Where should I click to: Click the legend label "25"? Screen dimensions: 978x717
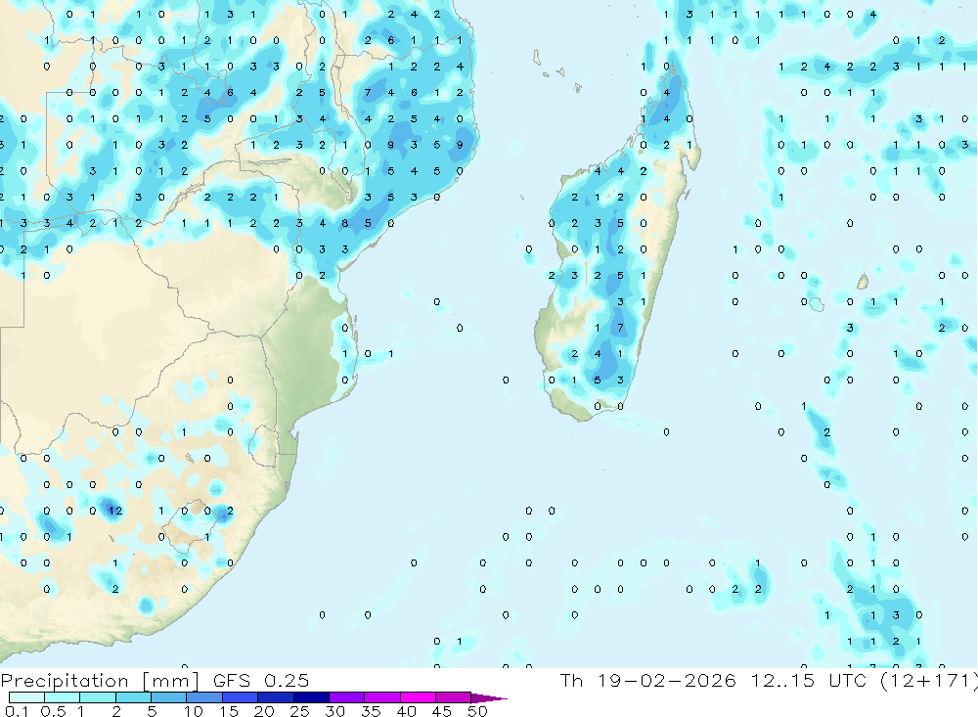[x=300, y=711]
